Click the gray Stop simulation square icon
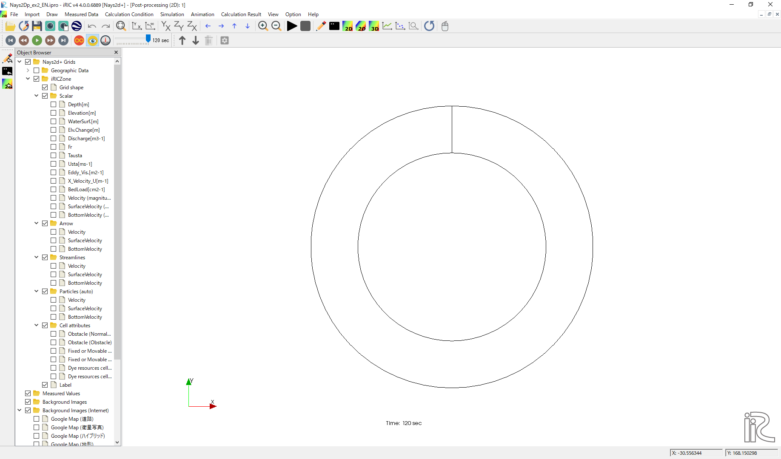This screenshot has height=459, width=781. click(x=305, y=26)
